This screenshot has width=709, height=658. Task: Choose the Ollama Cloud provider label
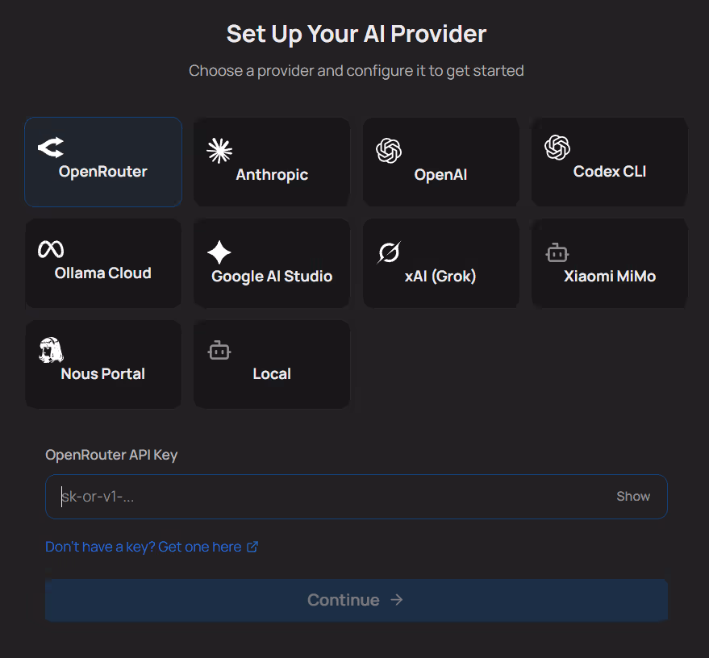[x=103, y=273]
